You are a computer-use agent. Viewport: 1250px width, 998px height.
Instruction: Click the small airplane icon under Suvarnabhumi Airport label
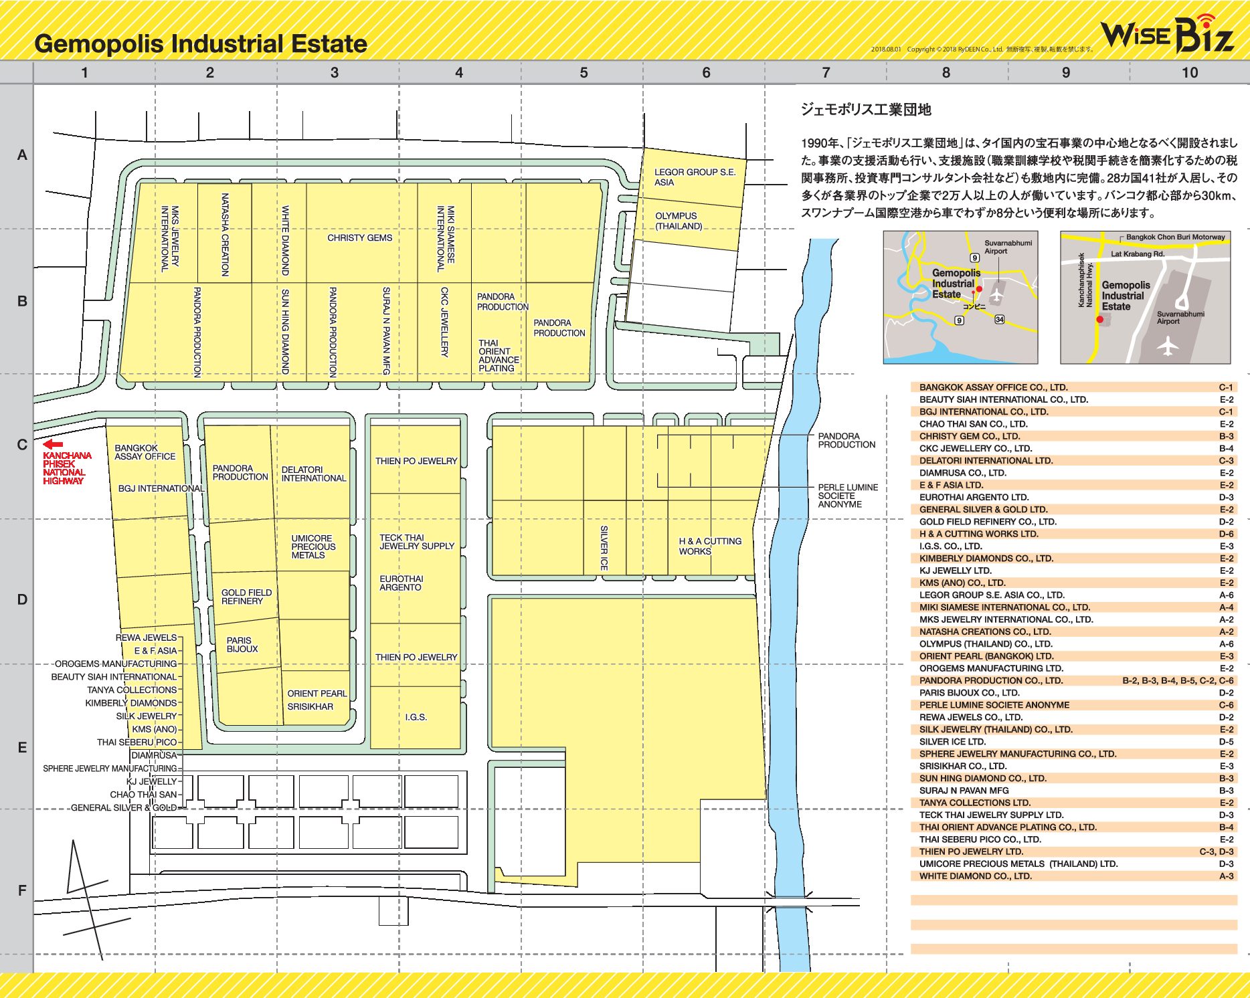(997, 295)
